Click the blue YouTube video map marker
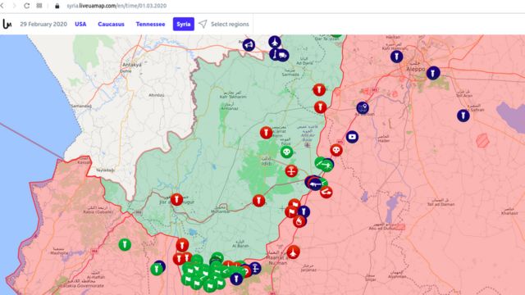The height and width of the screenshot is (295, 525). [x=352, y=137]
